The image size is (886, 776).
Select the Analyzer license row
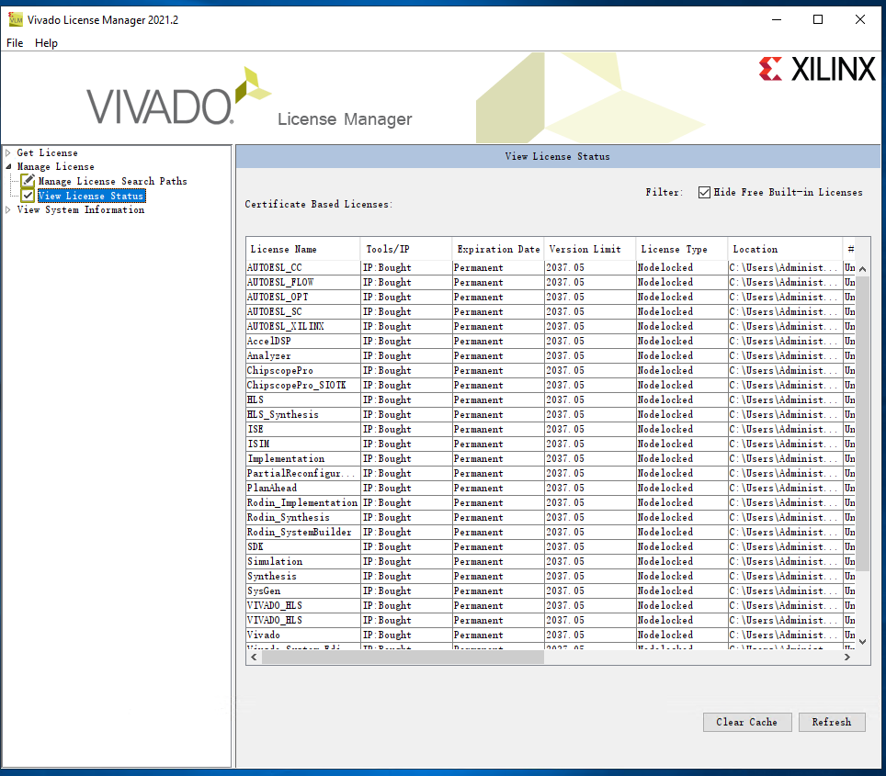[x=551, y=355]
